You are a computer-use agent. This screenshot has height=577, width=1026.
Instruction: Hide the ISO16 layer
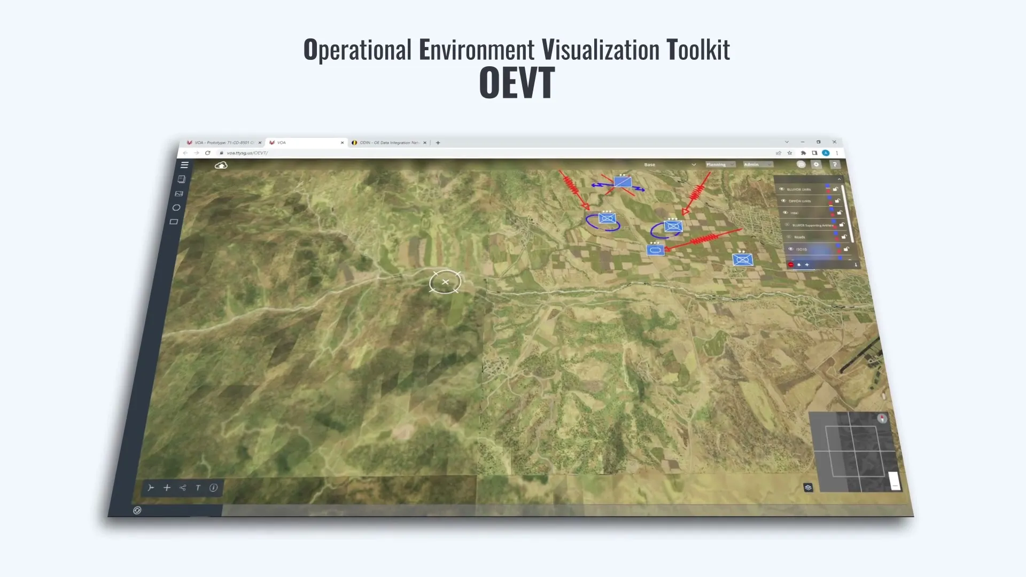click(x=790, y=249)
